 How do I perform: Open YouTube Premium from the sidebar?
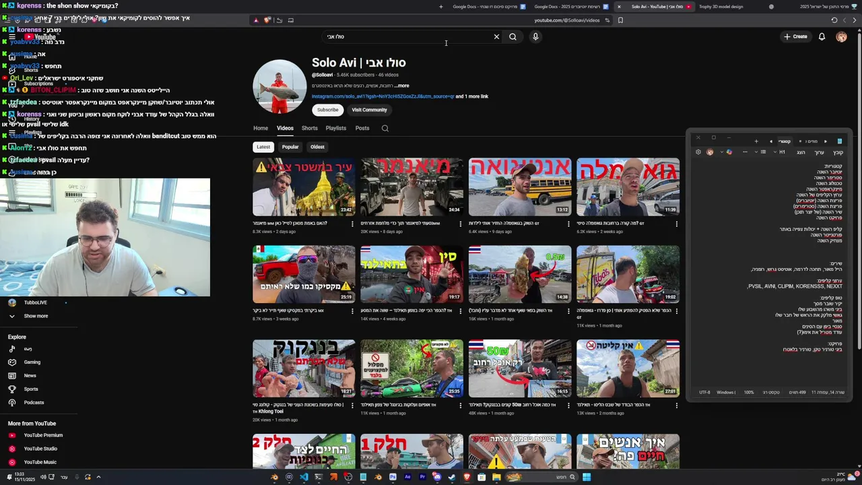pyautogui.click(x=43, y=435)
